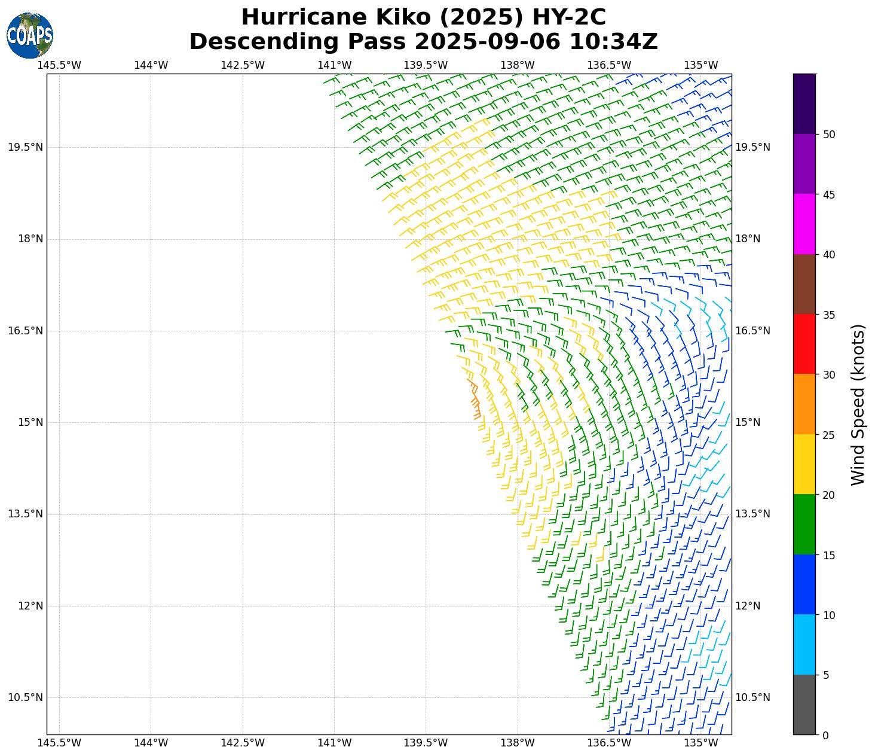Image resolution: width=875 pixels, height=756 pixels.
Task: Click the green 15-20 knot colorbar segment
Action: click(x=804, y=524)
